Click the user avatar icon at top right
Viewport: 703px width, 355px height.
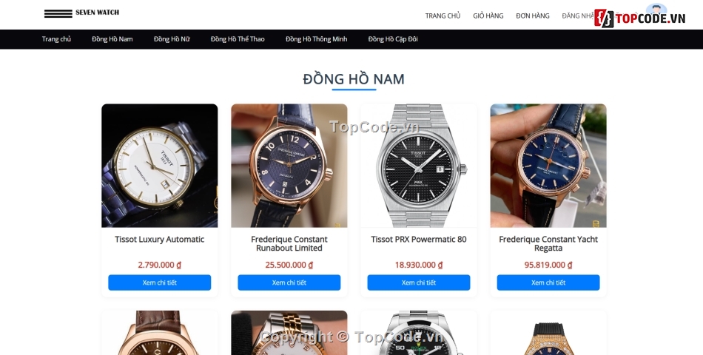pos(656,9)
